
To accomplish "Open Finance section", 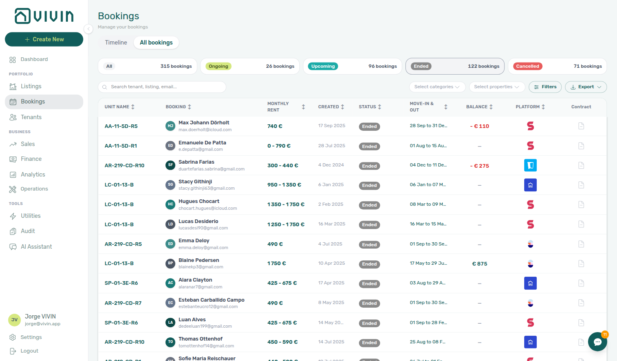I will pyautogui.click(x=44, y=159).
